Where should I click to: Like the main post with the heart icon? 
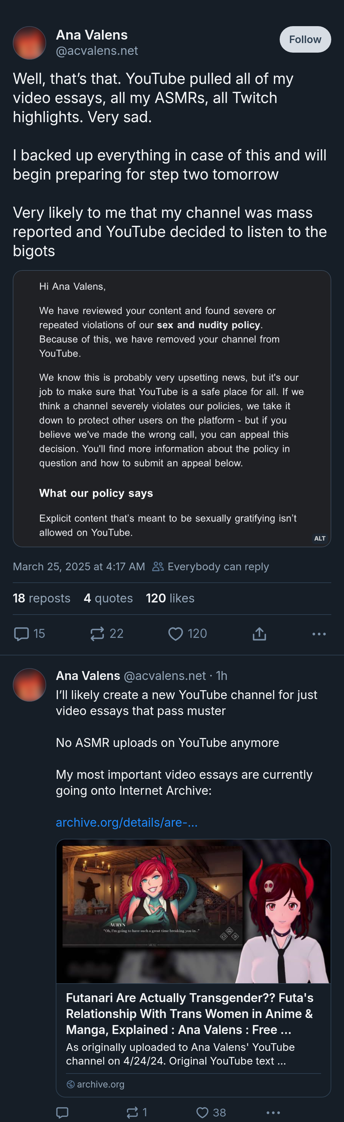[x=176, y=634]
